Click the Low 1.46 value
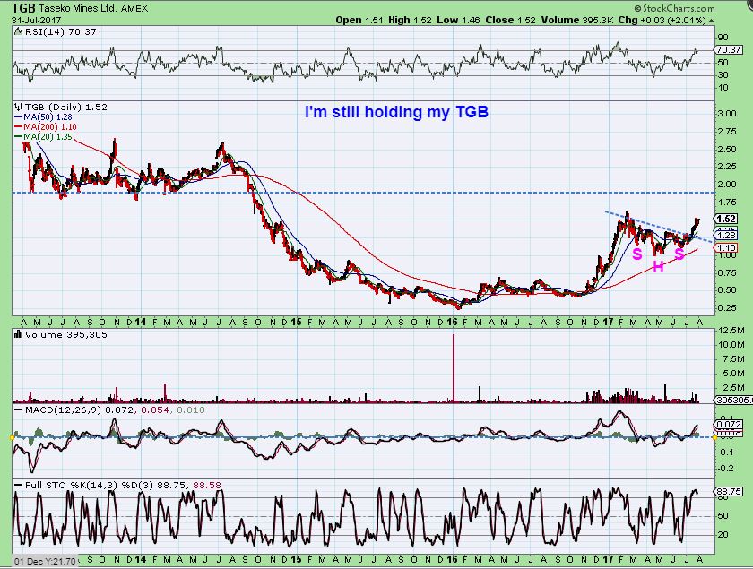The height and width of the screenshot is (569, 753). (459, 21)
